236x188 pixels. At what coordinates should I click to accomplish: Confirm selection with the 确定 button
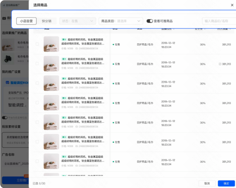(x=226, y=183)
